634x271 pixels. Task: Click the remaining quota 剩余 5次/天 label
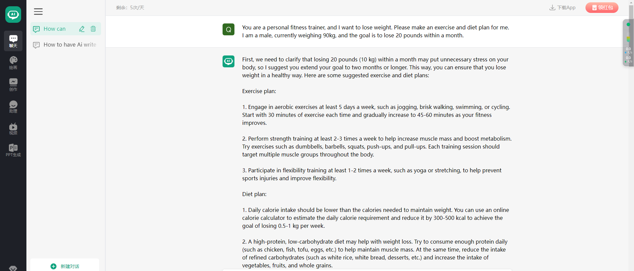click(130, 8)
